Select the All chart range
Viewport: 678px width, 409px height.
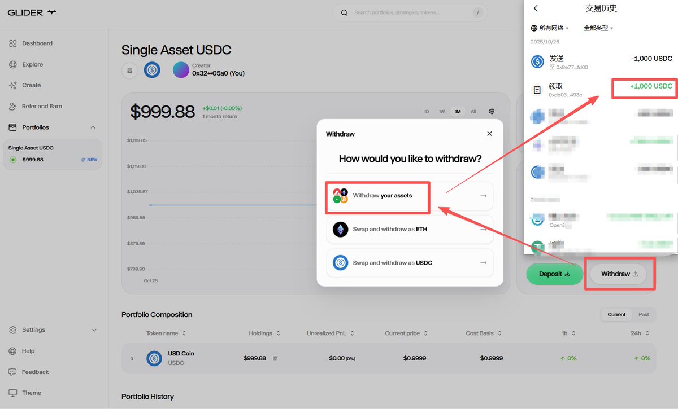473,112
